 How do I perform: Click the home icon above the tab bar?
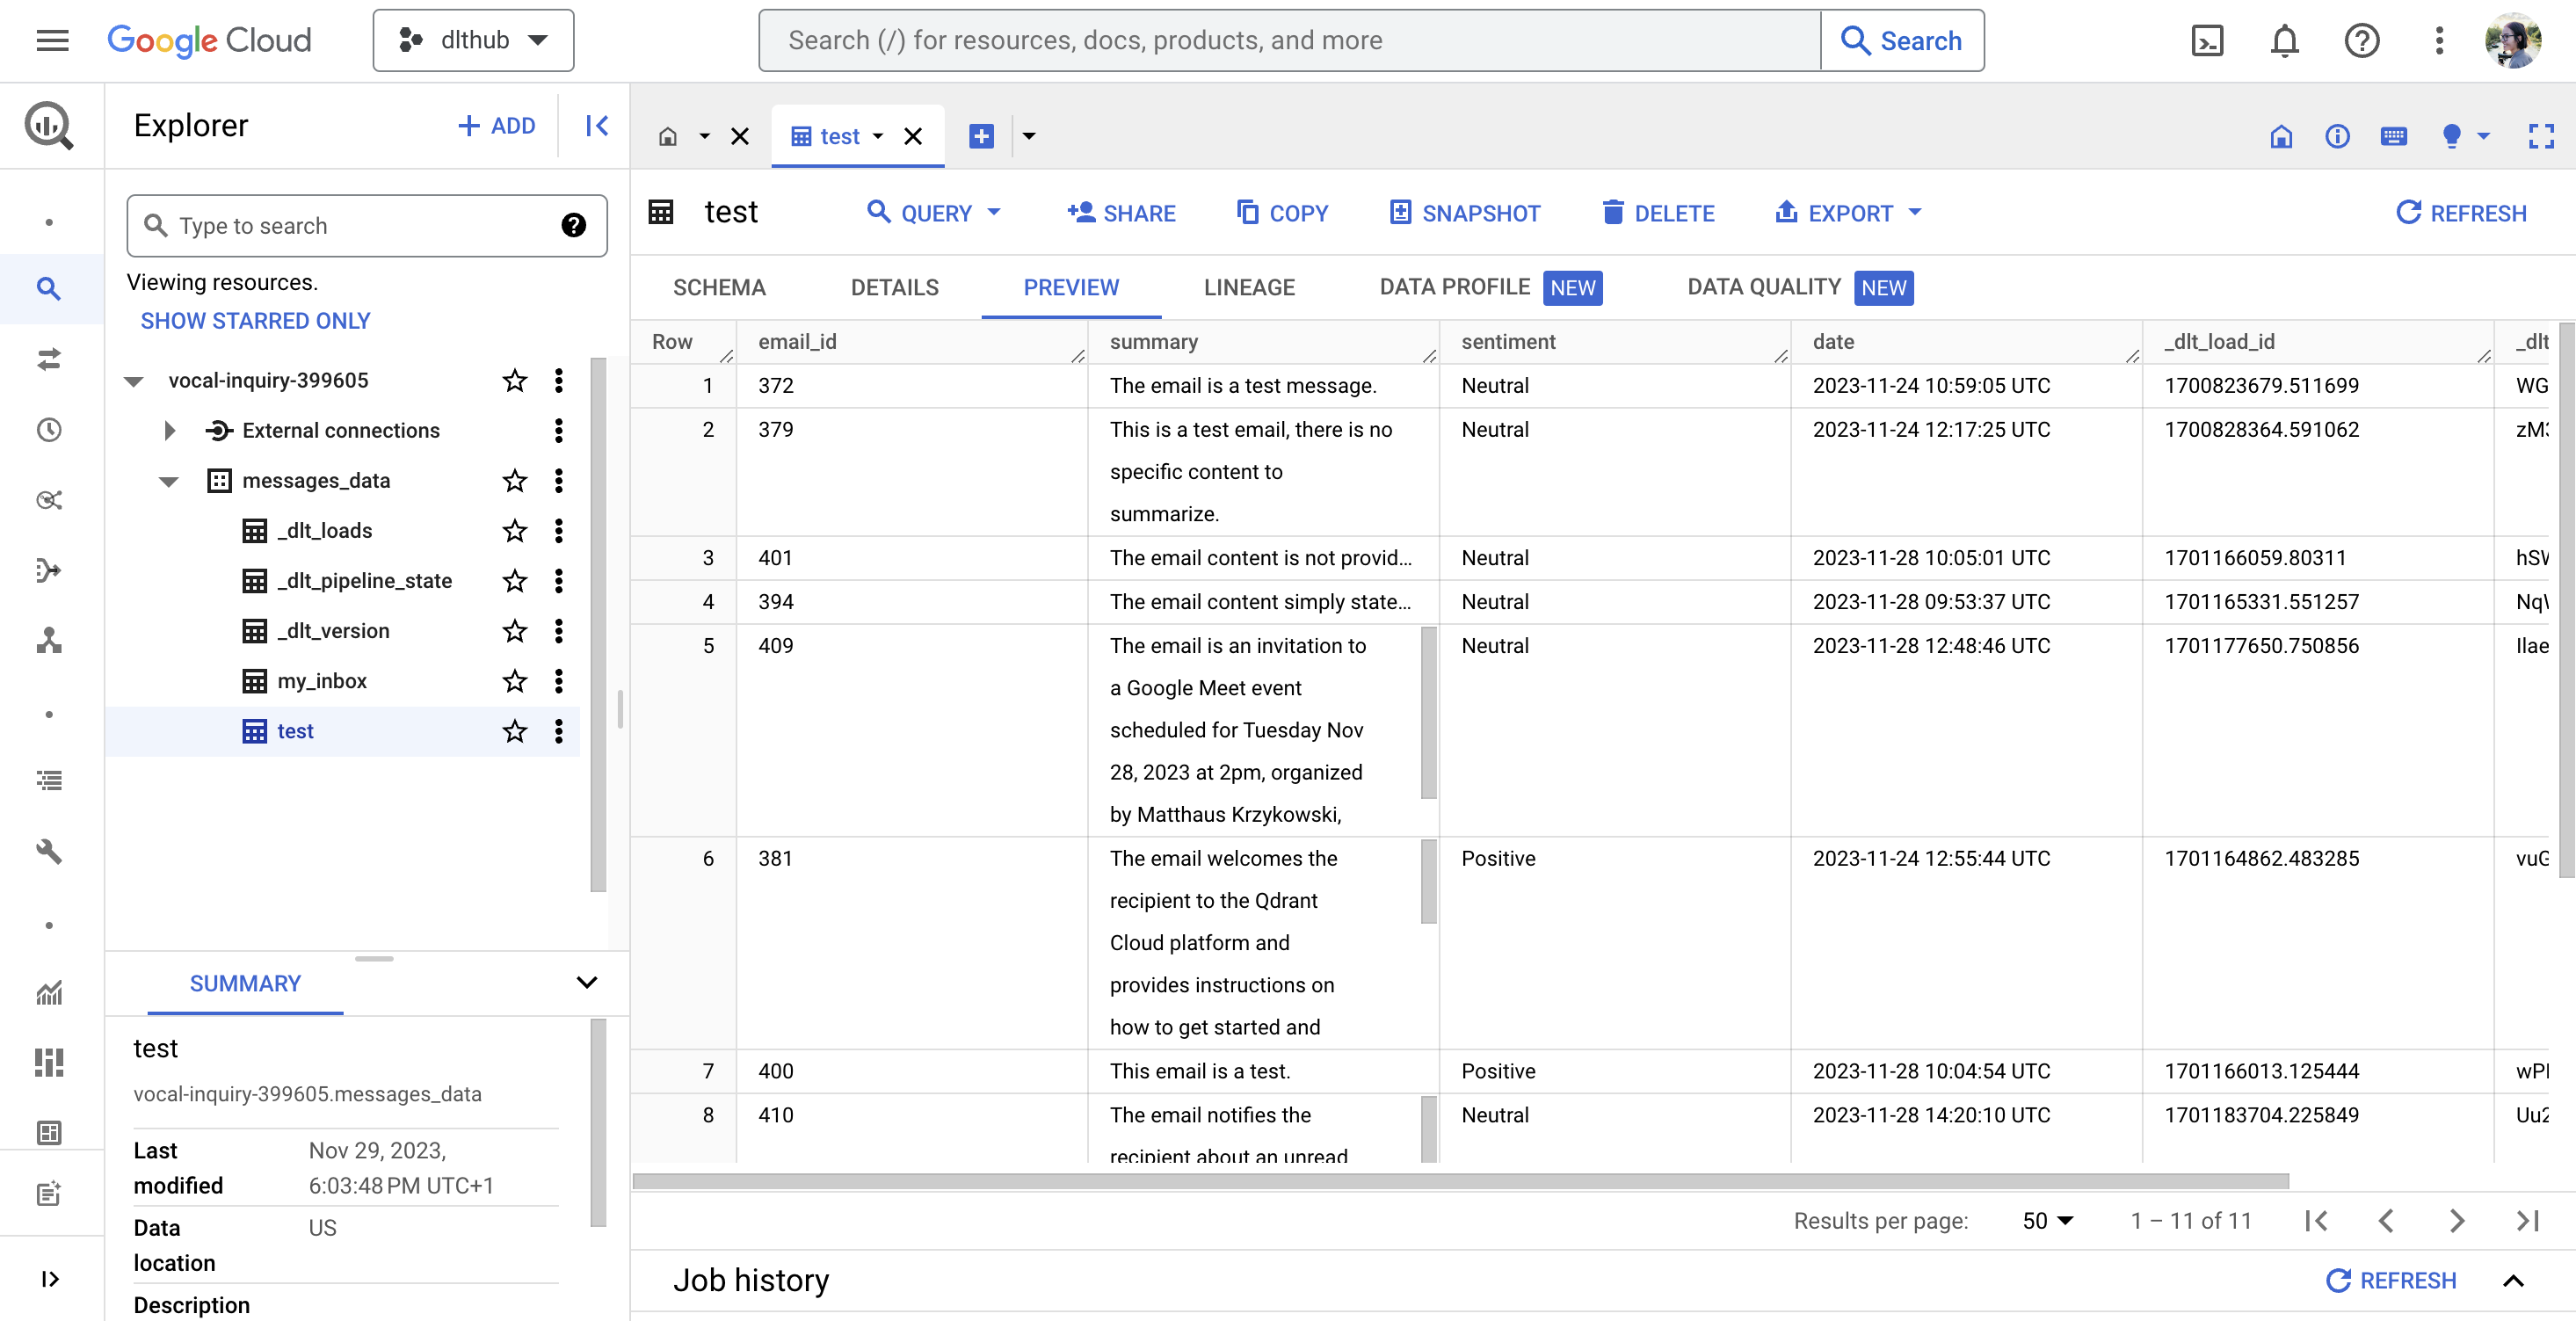coord(668,136)
